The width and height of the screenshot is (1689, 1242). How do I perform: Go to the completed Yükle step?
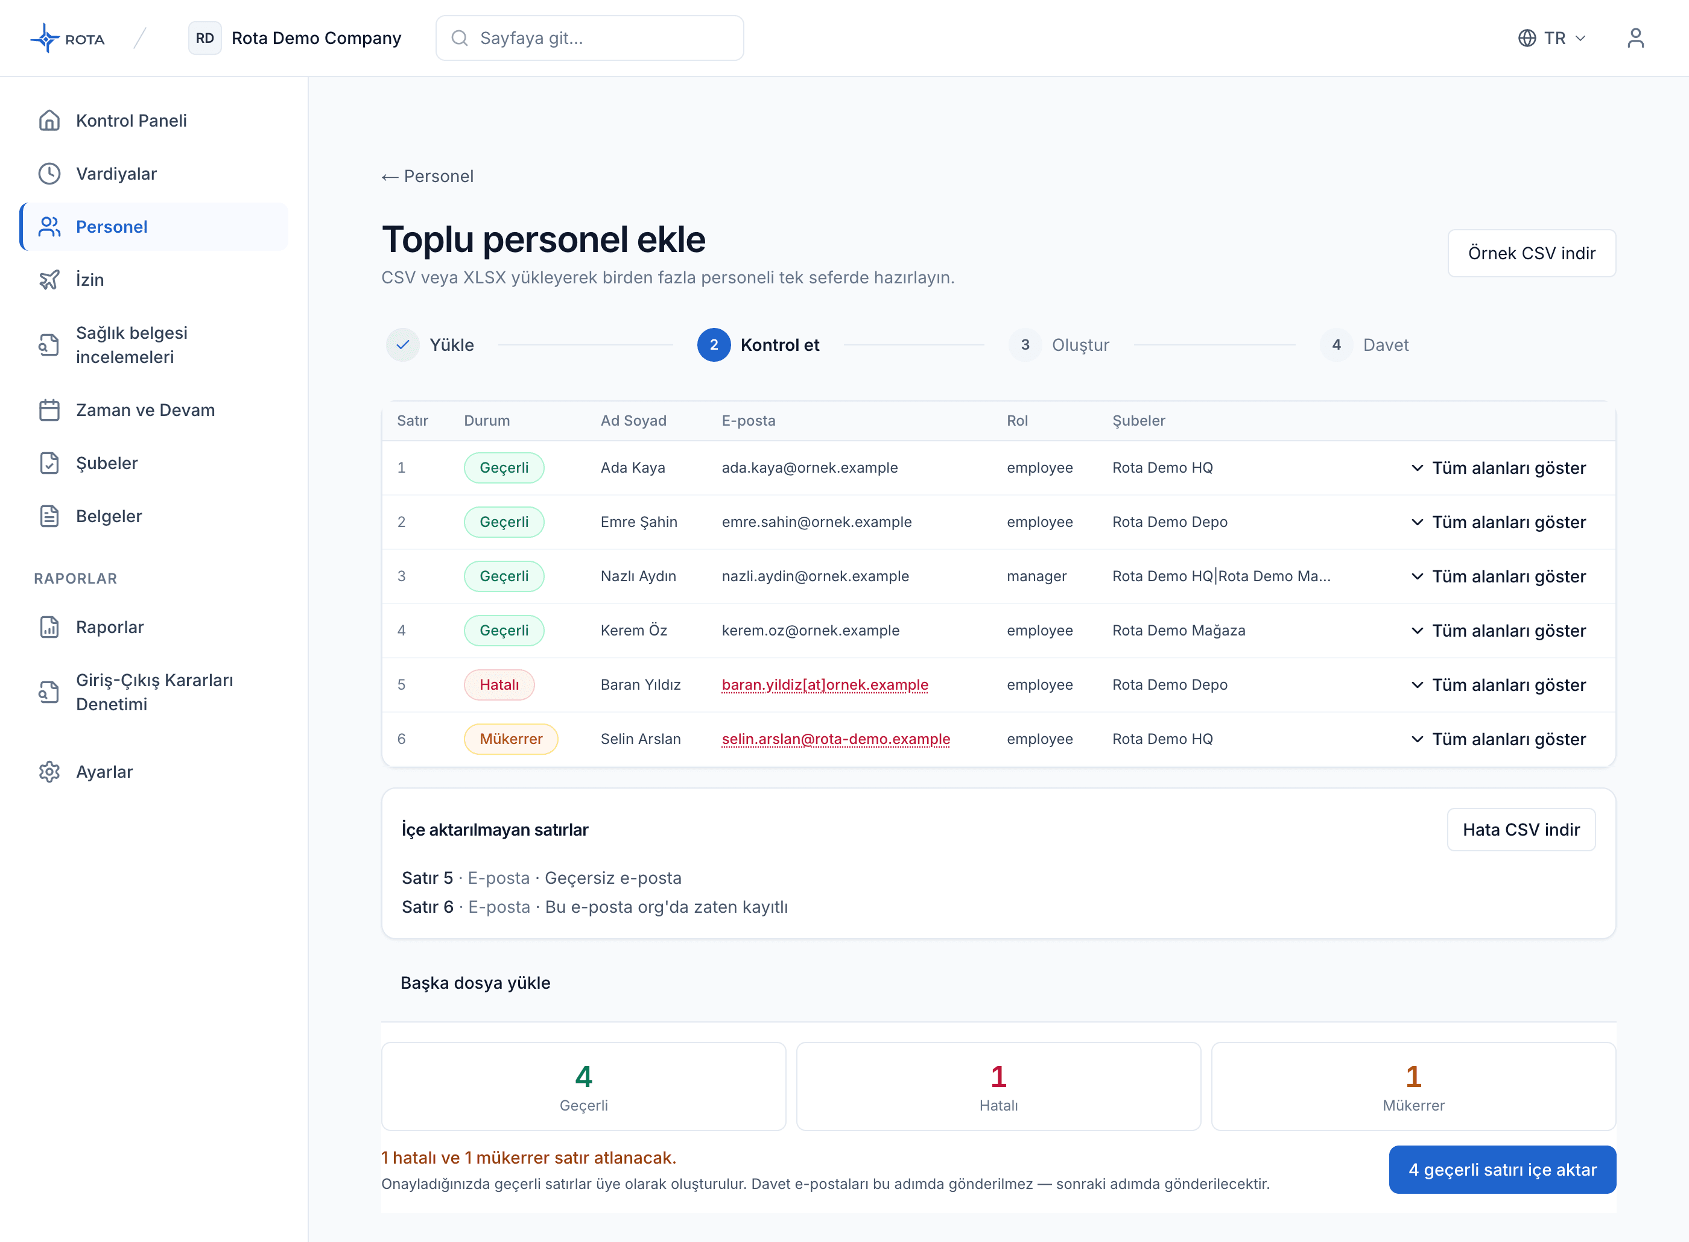[430, 345]
